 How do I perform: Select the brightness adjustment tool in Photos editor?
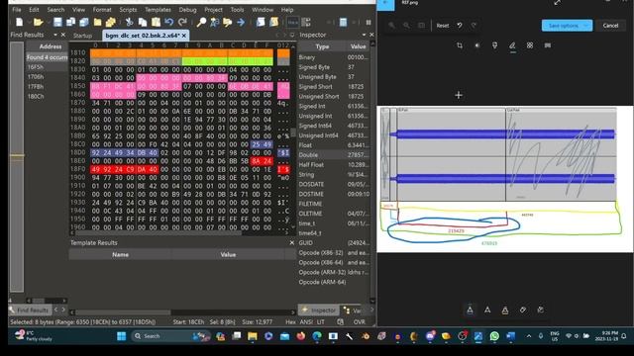(477, 45)
